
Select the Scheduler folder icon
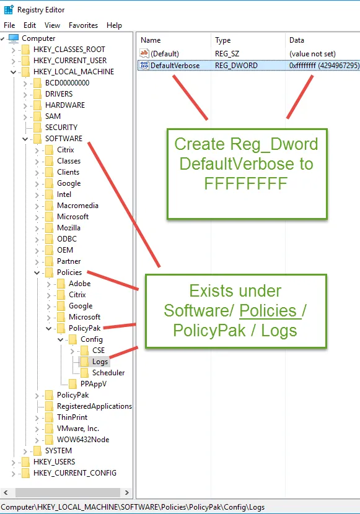click(84, 373)
